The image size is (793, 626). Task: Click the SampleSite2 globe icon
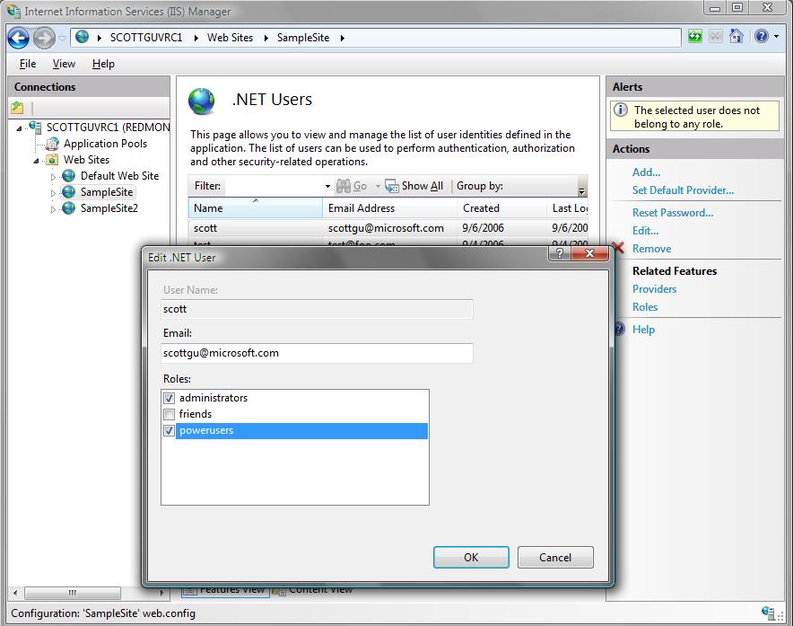tap(68, 208)
